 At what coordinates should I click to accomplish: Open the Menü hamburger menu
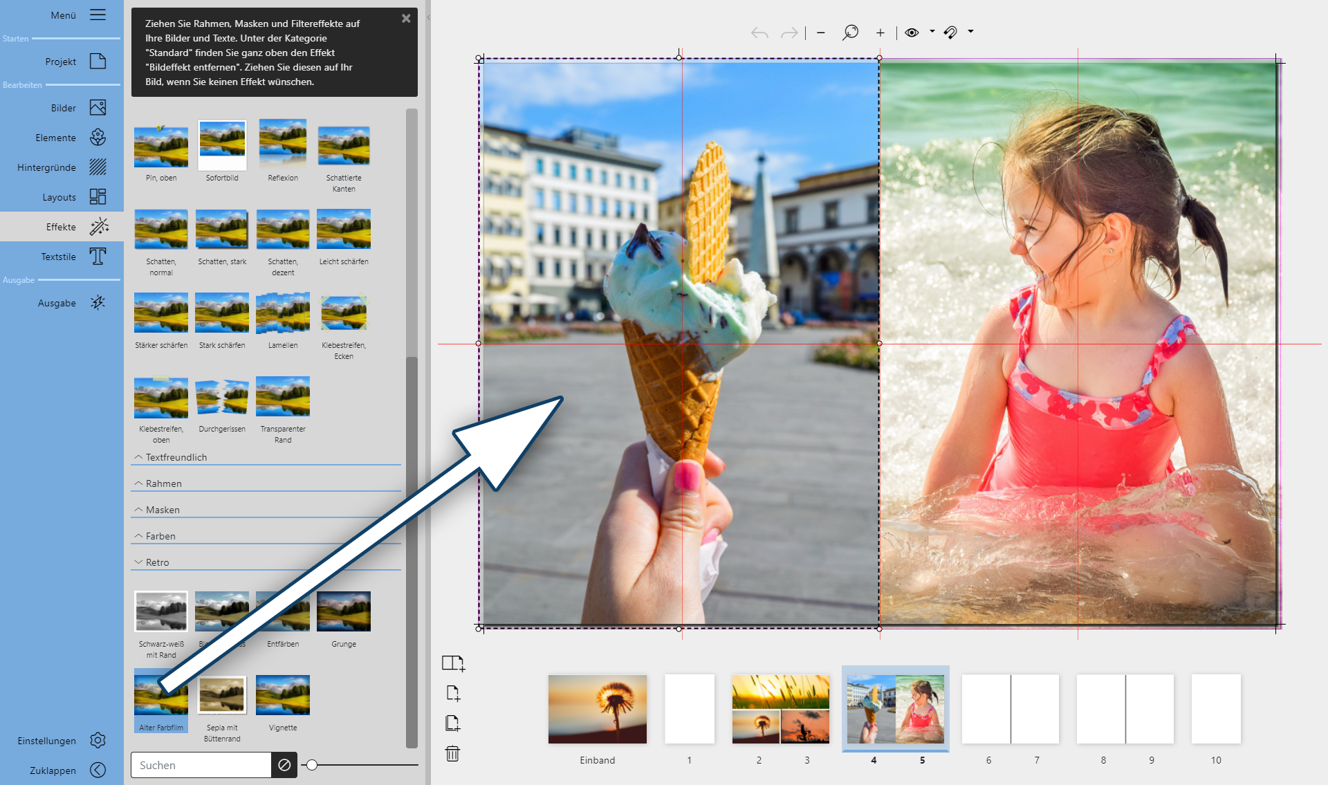coord(98,15)
